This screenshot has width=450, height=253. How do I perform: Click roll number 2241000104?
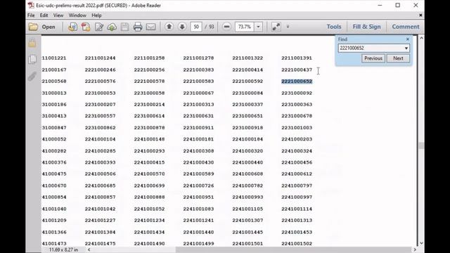tap(100, 139)
